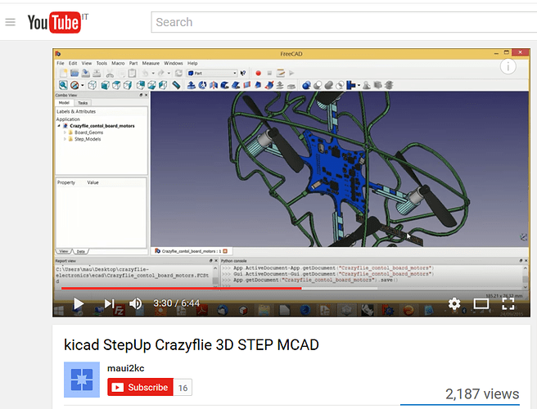This screenshot has height=409, width=537.
Task: Click the front view cube icon
Action: tap(105, 85)
